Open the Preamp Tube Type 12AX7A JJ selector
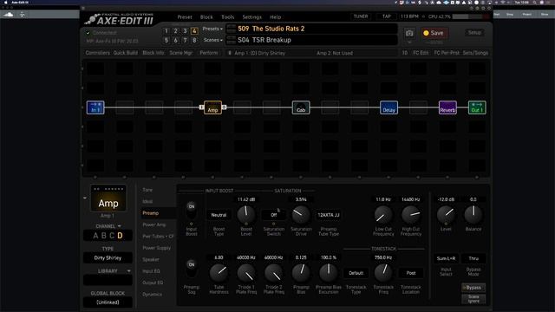The image size is (555, 312). point(329,215)
